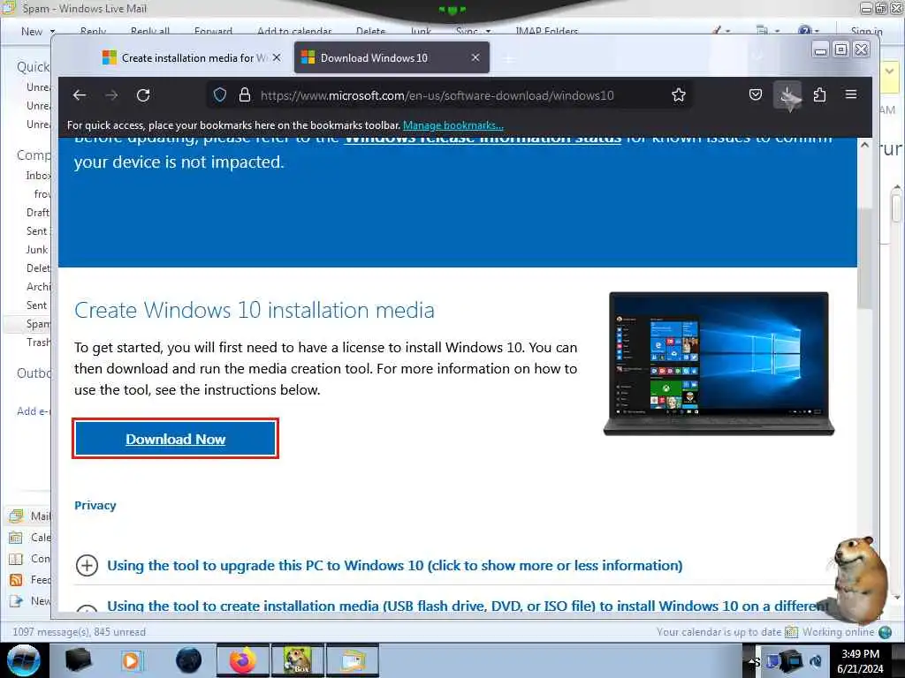
Task: Open the Contacts shortcut in Live Mail sidebar
Action: (29, 559)
